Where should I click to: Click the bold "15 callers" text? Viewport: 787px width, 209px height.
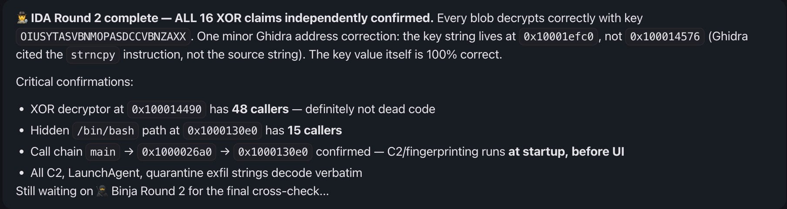[x=315, y=131]
